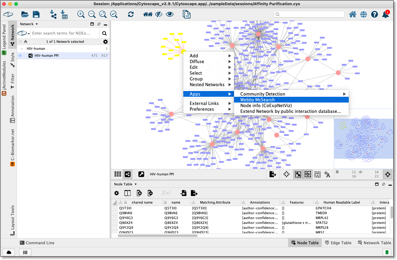Show notifications bell icon
Viewport: 397px width, 260px height.
[x=385, y=14]
